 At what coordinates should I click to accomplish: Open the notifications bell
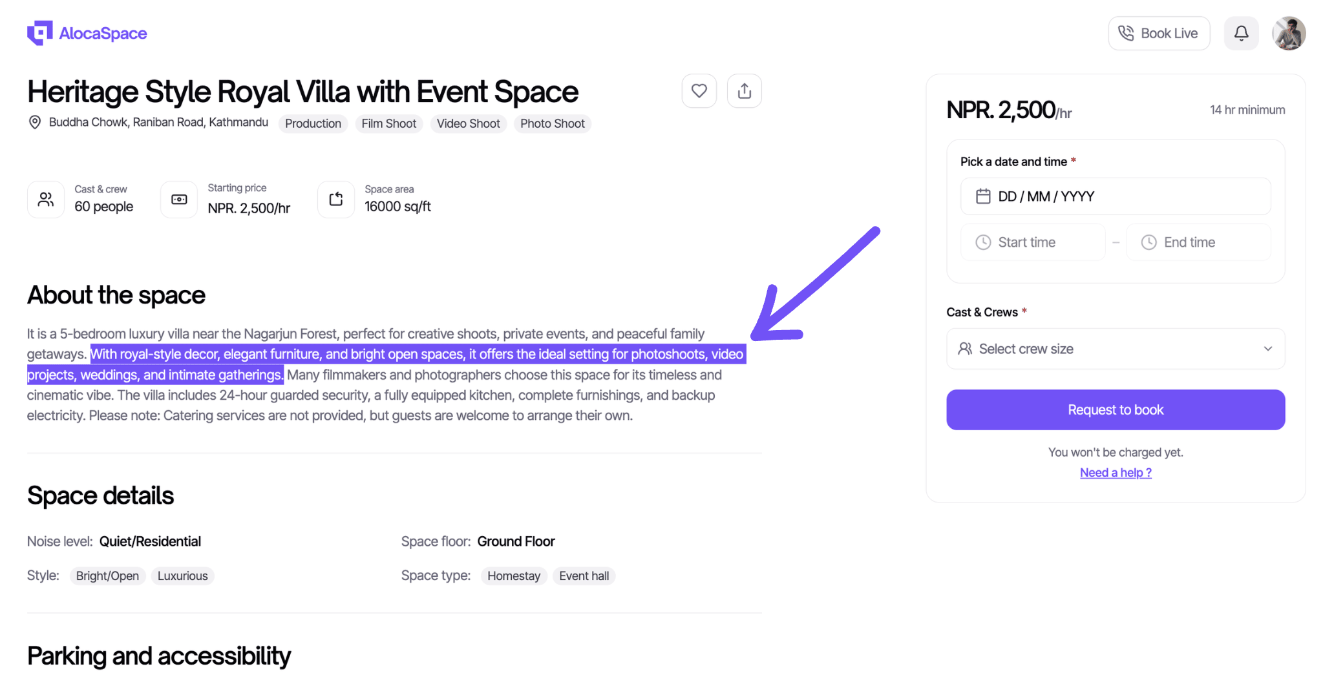coord(1240,34)
